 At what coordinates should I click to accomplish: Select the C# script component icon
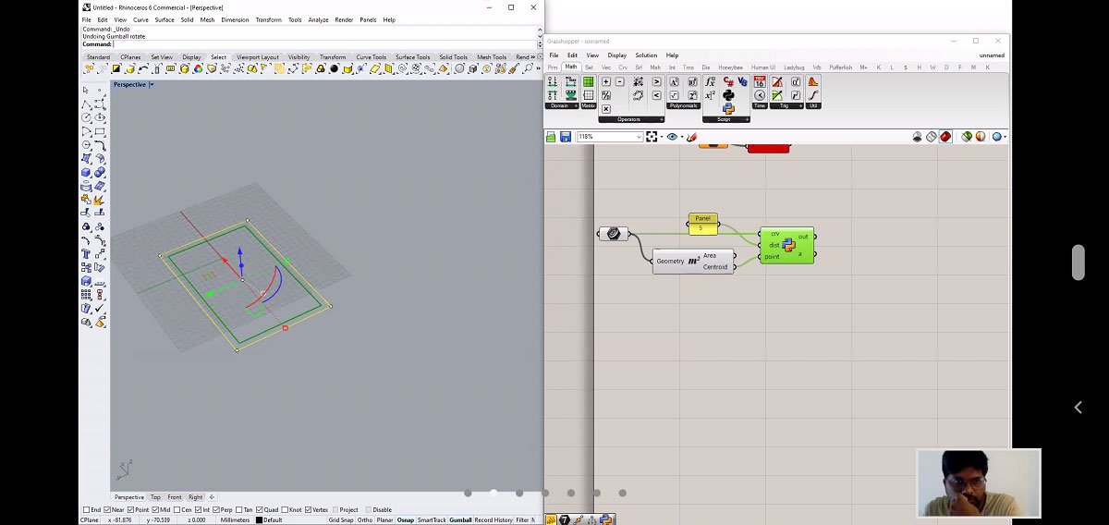[x=728, y=82]
